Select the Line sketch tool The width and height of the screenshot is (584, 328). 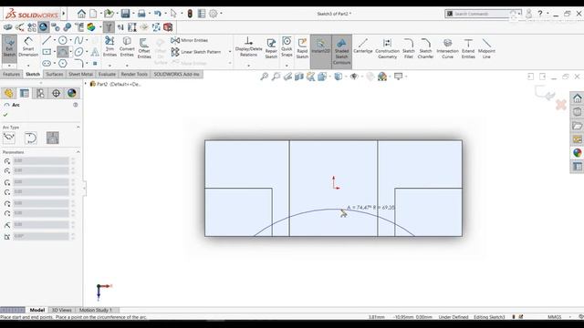[47, 40]
